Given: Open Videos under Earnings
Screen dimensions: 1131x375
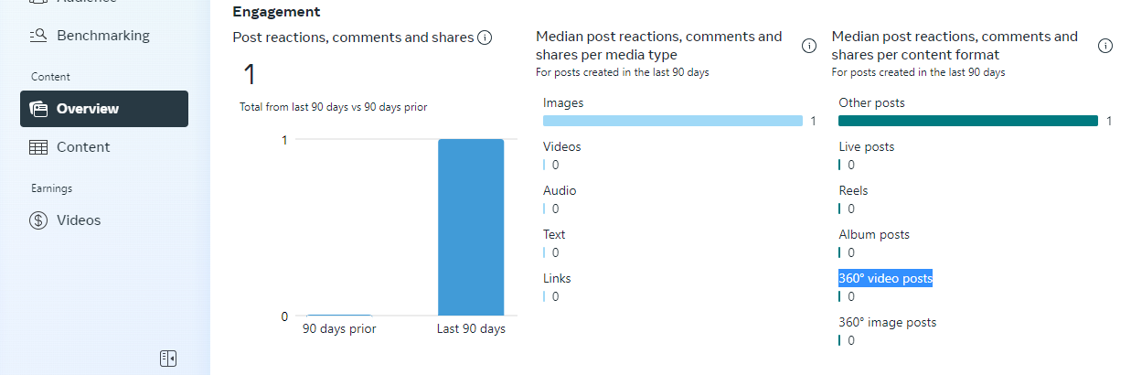Looking at the screenshot, I should pos(79,220).
